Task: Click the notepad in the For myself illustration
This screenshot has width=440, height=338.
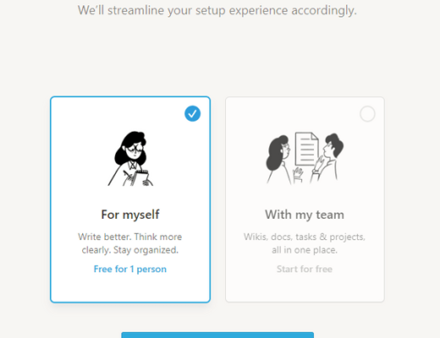Action: [x=139, y=178]
